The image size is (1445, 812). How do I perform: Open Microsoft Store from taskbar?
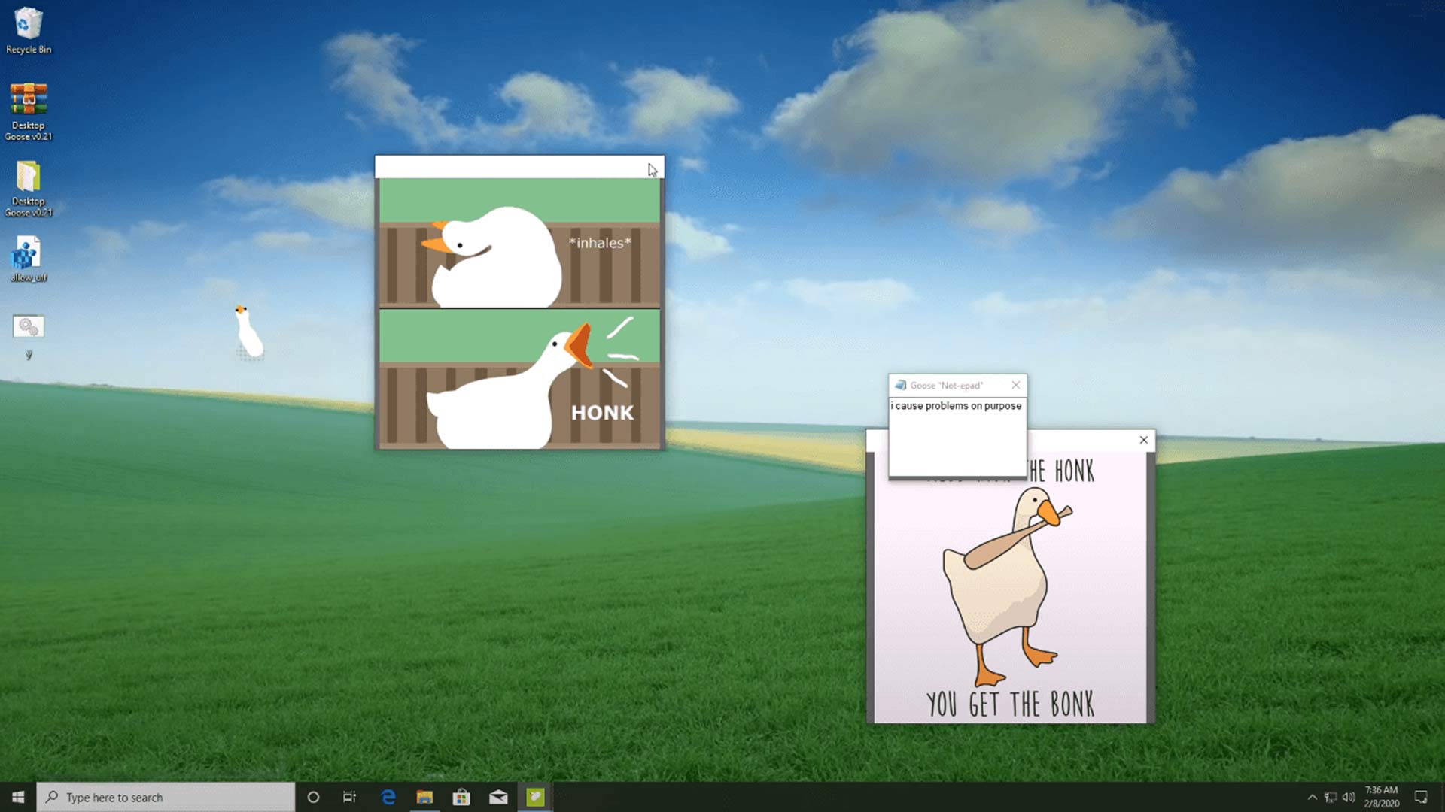[x=461, y=797]
